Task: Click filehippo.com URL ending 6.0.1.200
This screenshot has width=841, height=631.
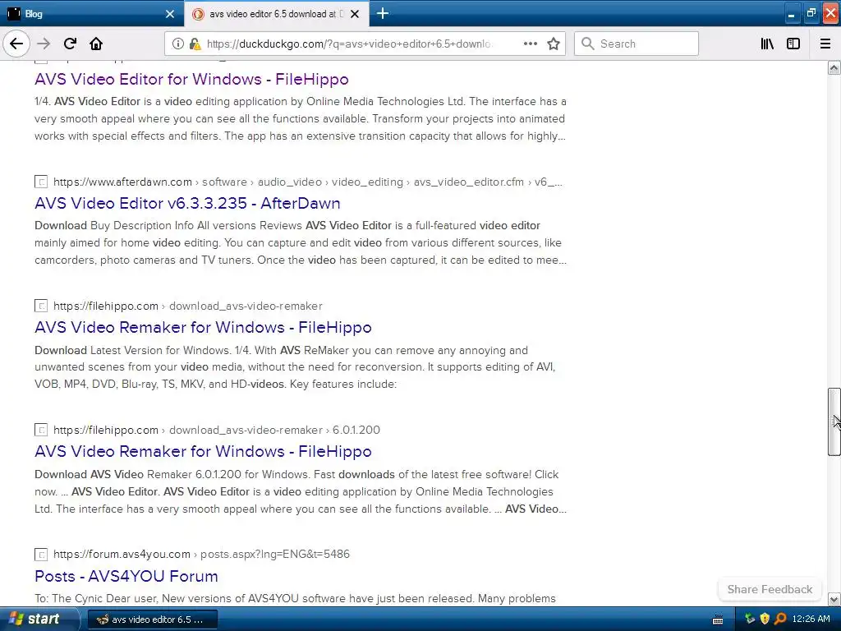Action: point(217,430)
